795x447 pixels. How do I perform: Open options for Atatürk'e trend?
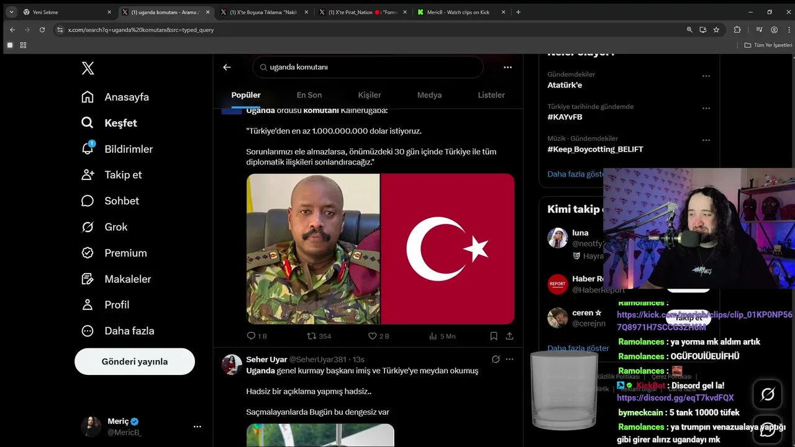click(x=706, y=76)
